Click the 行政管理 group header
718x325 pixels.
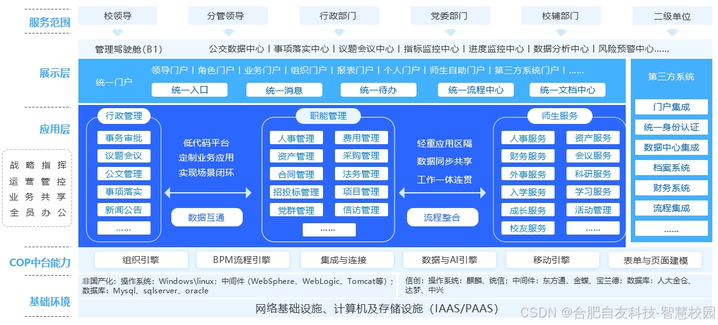pos(124,116)
